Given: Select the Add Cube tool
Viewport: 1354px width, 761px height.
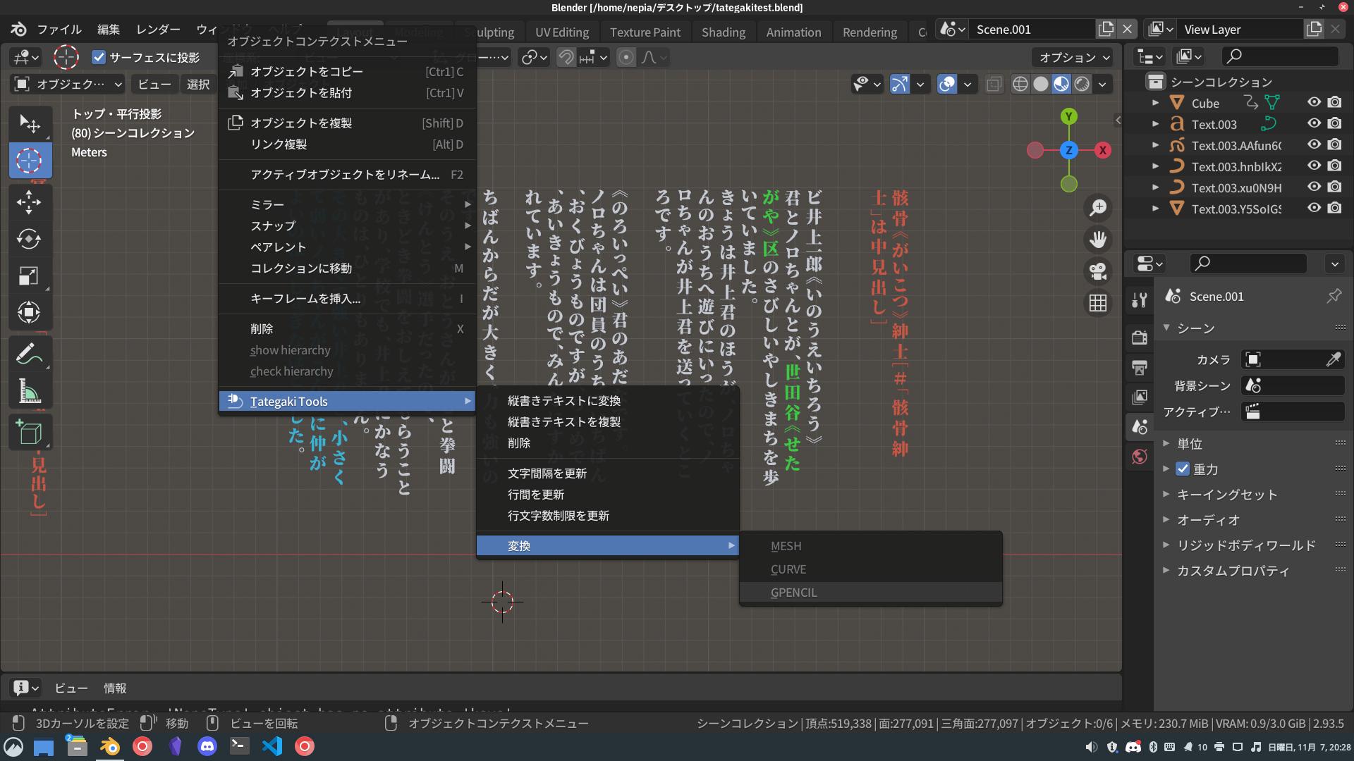Looking at the screenshot, I should 30,432.
